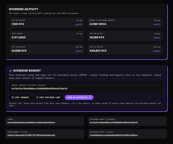The height and width of the screenshot is (144, 173).
Task: Click the Token label above address
Action: (x=10, y=119)
